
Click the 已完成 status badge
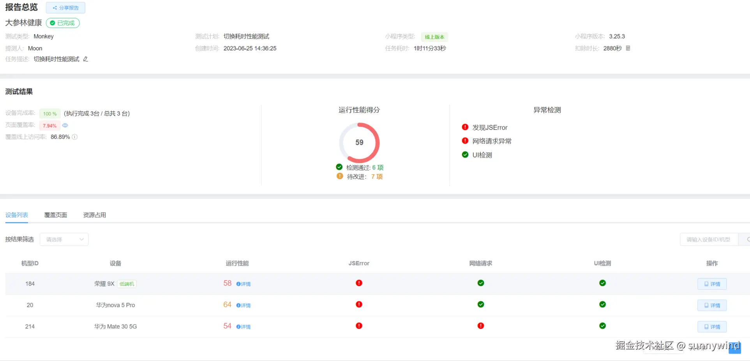(63, 23)
